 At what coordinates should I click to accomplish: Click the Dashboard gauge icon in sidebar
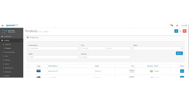pos(2,36)
